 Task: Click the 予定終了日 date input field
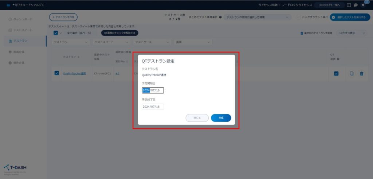(x=153, y=107)
